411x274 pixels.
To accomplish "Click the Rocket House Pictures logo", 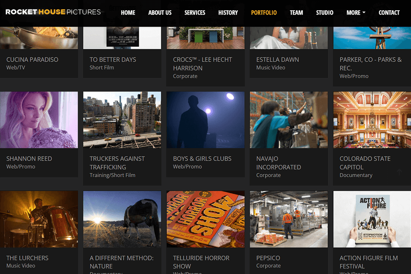I will click(53, 12).
